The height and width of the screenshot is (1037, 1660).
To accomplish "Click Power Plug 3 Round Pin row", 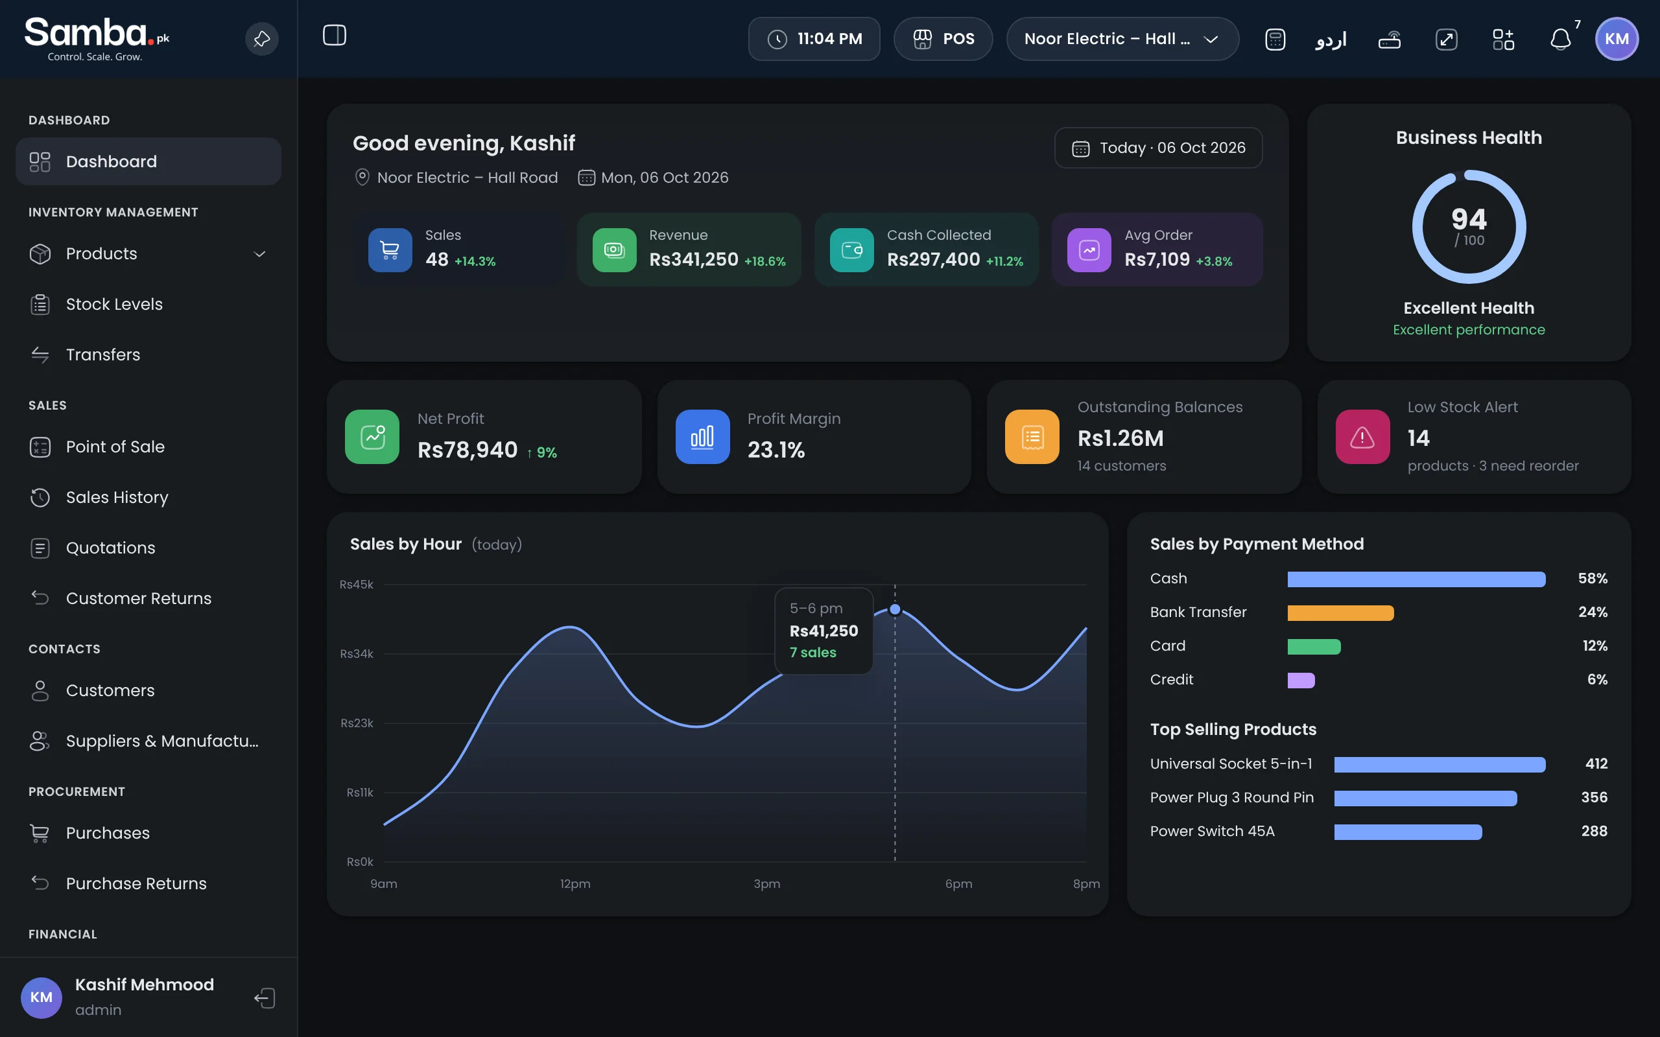I will coord(1379,798).
